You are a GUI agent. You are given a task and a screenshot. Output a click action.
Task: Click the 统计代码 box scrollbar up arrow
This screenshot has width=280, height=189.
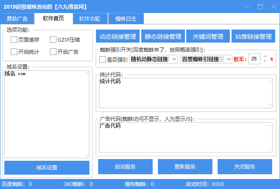270,81
